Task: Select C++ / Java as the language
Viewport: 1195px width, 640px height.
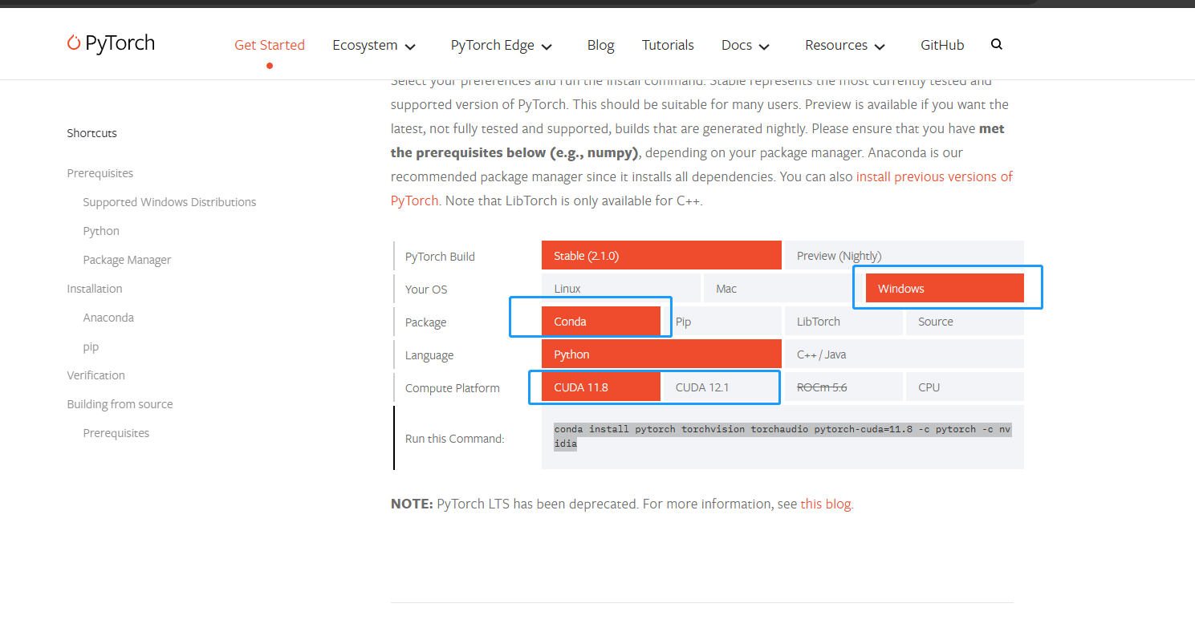Action: click(904, 354)
